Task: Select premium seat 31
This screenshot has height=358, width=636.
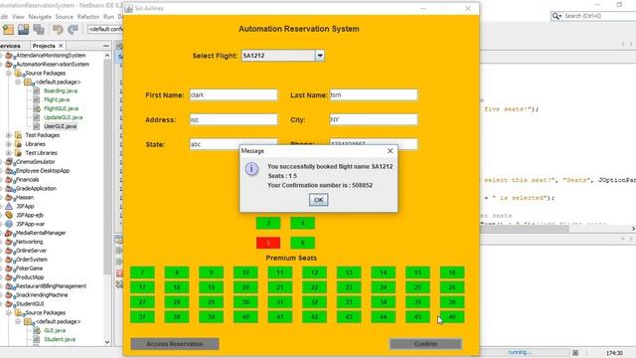Action: tap(280, 302)
